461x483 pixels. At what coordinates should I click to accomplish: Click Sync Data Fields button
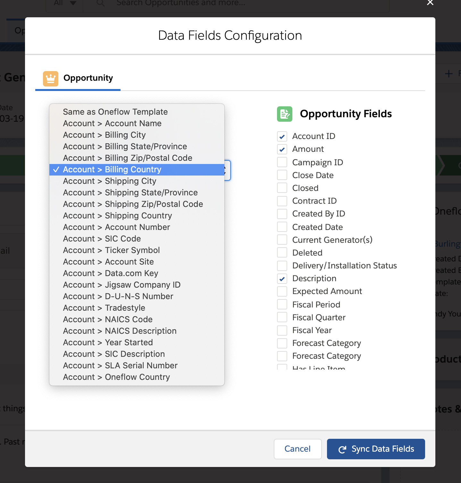(376, 449)
